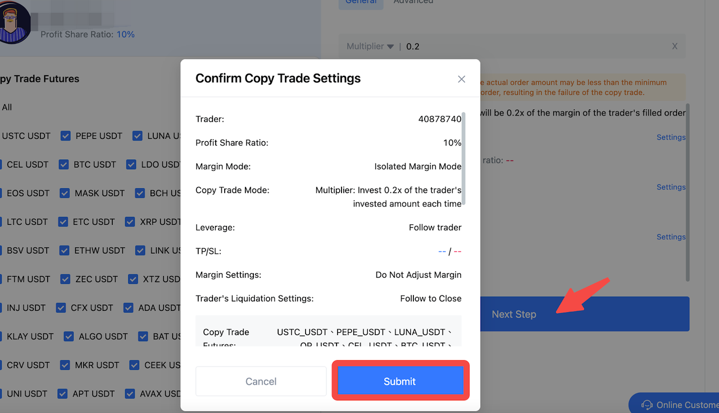Uncheck the ALGO USDT checkbox

(69, 336)
